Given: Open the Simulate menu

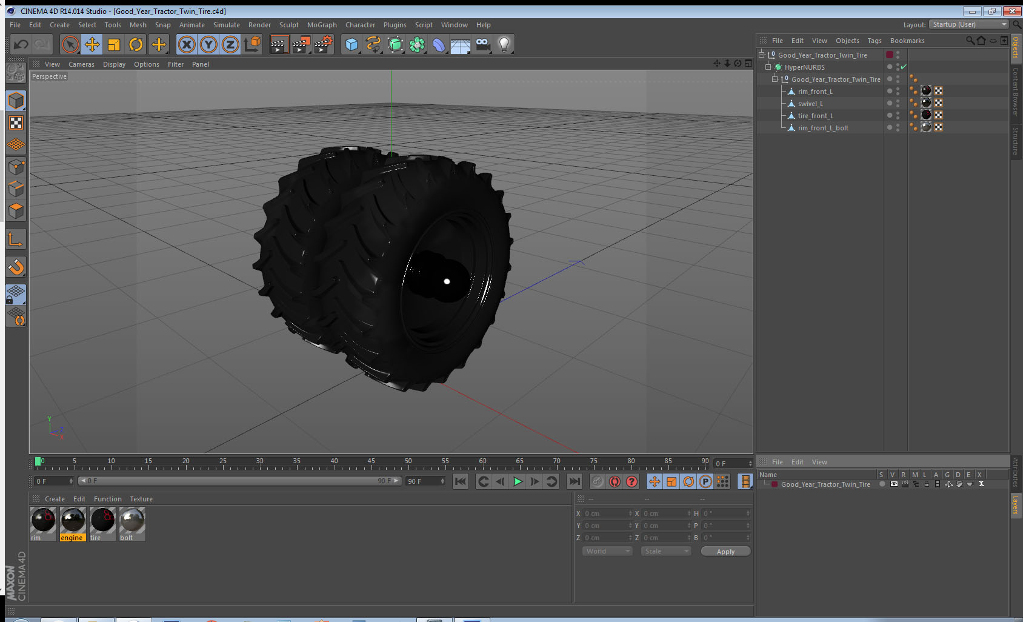Looking at the screenshot, I should tap(227, 25).
